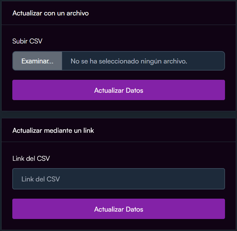This screenshot has width=237, height=231.
Task: Select the Subir CSV label
Action: [x=27, y=41]
